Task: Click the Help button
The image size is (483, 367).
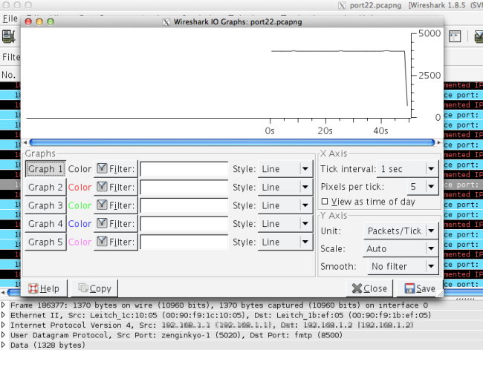Action: click(45, 288)
